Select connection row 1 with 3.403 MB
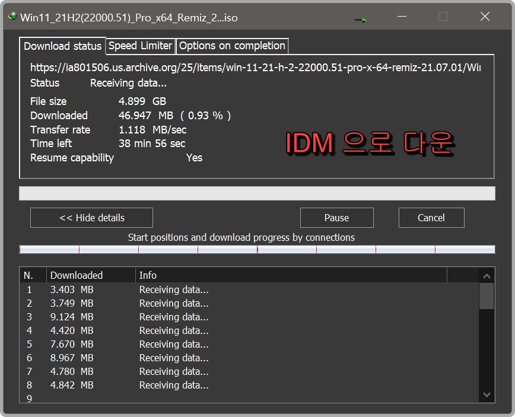The height and width of the screenshot is (417, 515). (x=249, y=289)
